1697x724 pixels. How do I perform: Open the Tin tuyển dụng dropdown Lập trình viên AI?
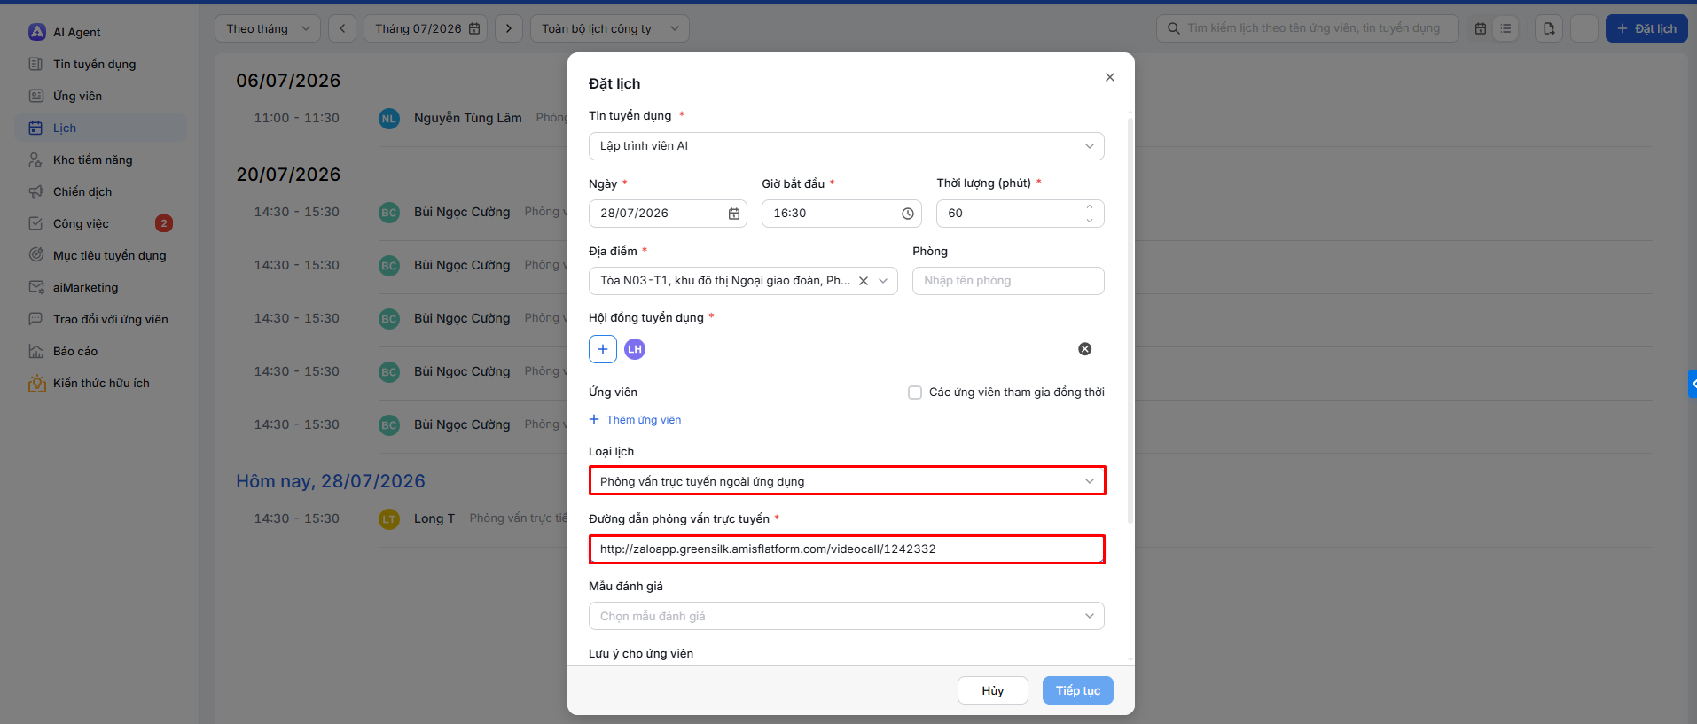tap(847, 146)
